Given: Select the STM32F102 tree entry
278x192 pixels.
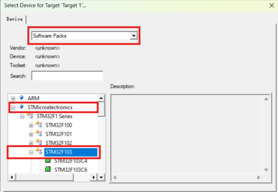Looking at the screenshot, I should (59, 143).
